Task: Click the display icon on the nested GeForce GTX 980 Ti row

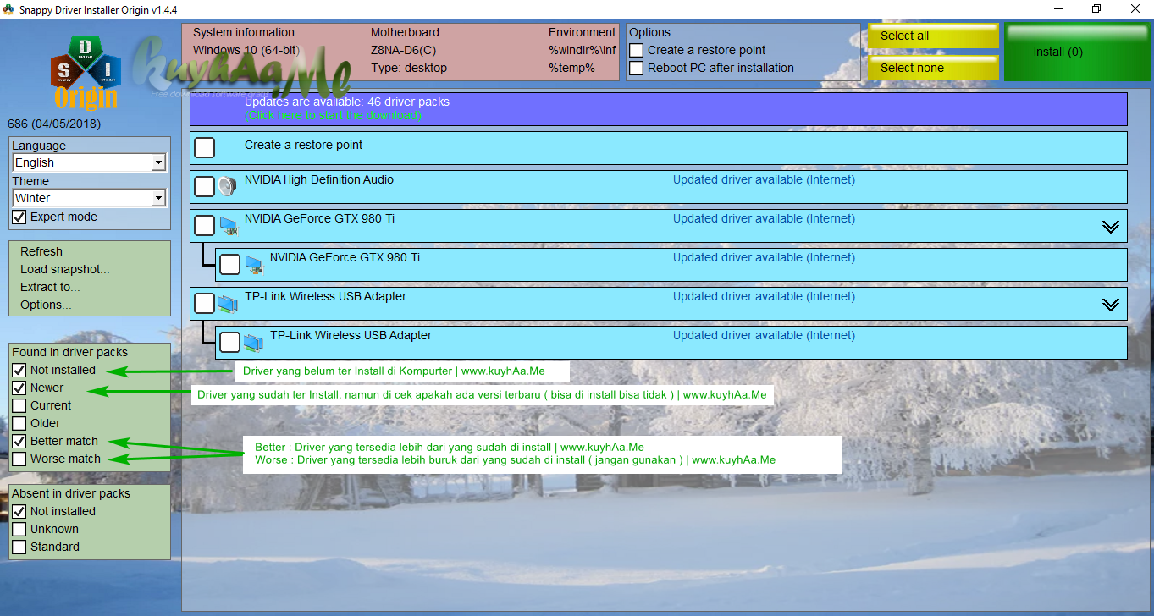Action: [x=254, y=264]
